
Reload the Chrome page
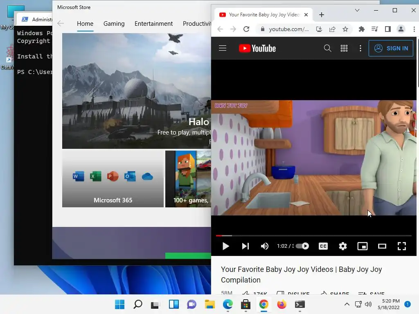click(246, 29)
